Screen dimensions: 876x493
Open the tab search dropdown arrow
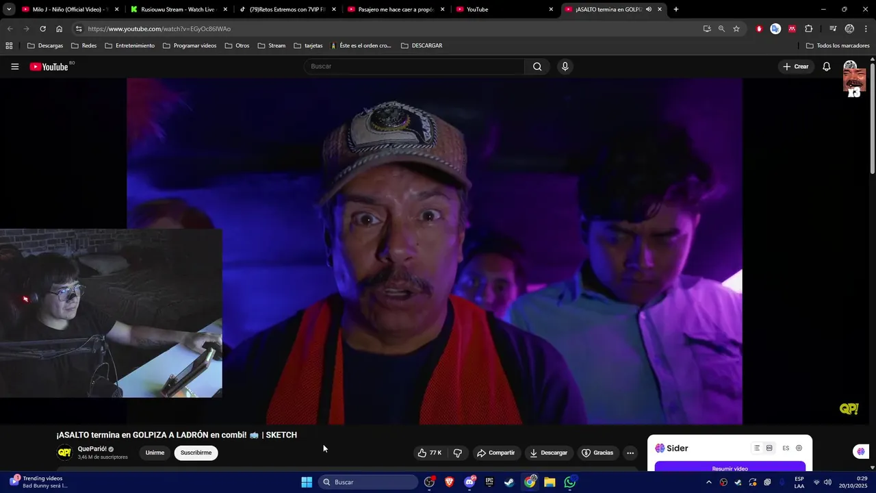tap(9, 10)
